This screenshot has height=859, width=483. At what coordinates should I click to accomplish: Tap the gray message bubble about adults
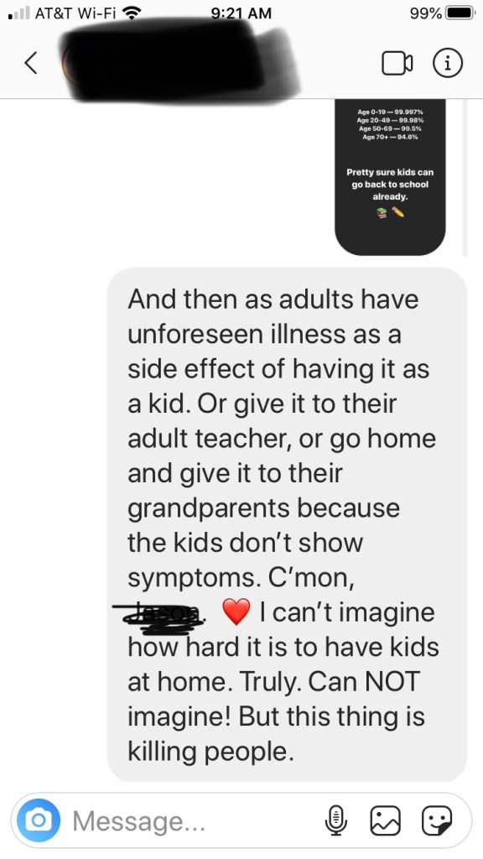click(287, 525)
